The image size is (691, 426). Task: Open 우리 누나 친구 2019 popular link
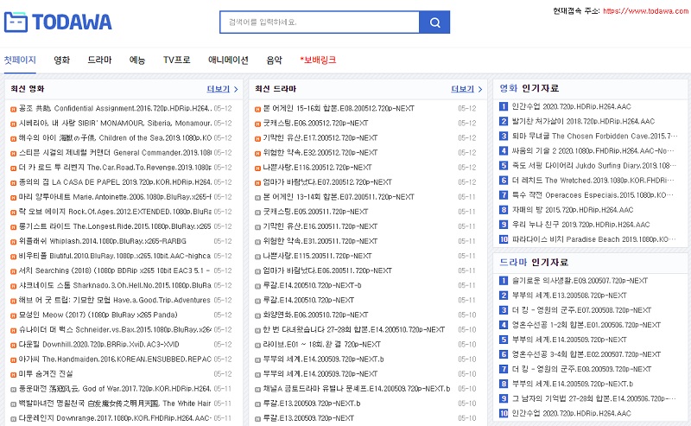tap(580, 225)
